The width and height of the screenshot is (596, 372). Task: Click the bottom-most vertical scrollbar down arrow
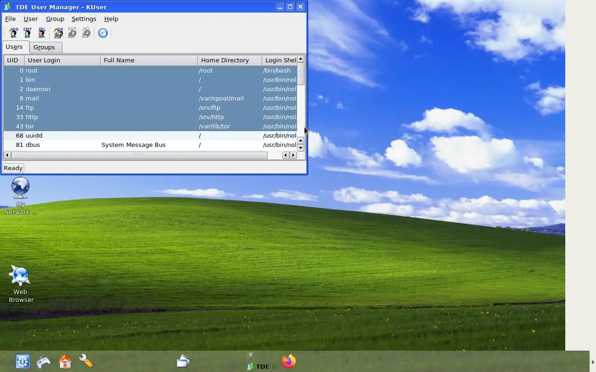pos(300,148)
